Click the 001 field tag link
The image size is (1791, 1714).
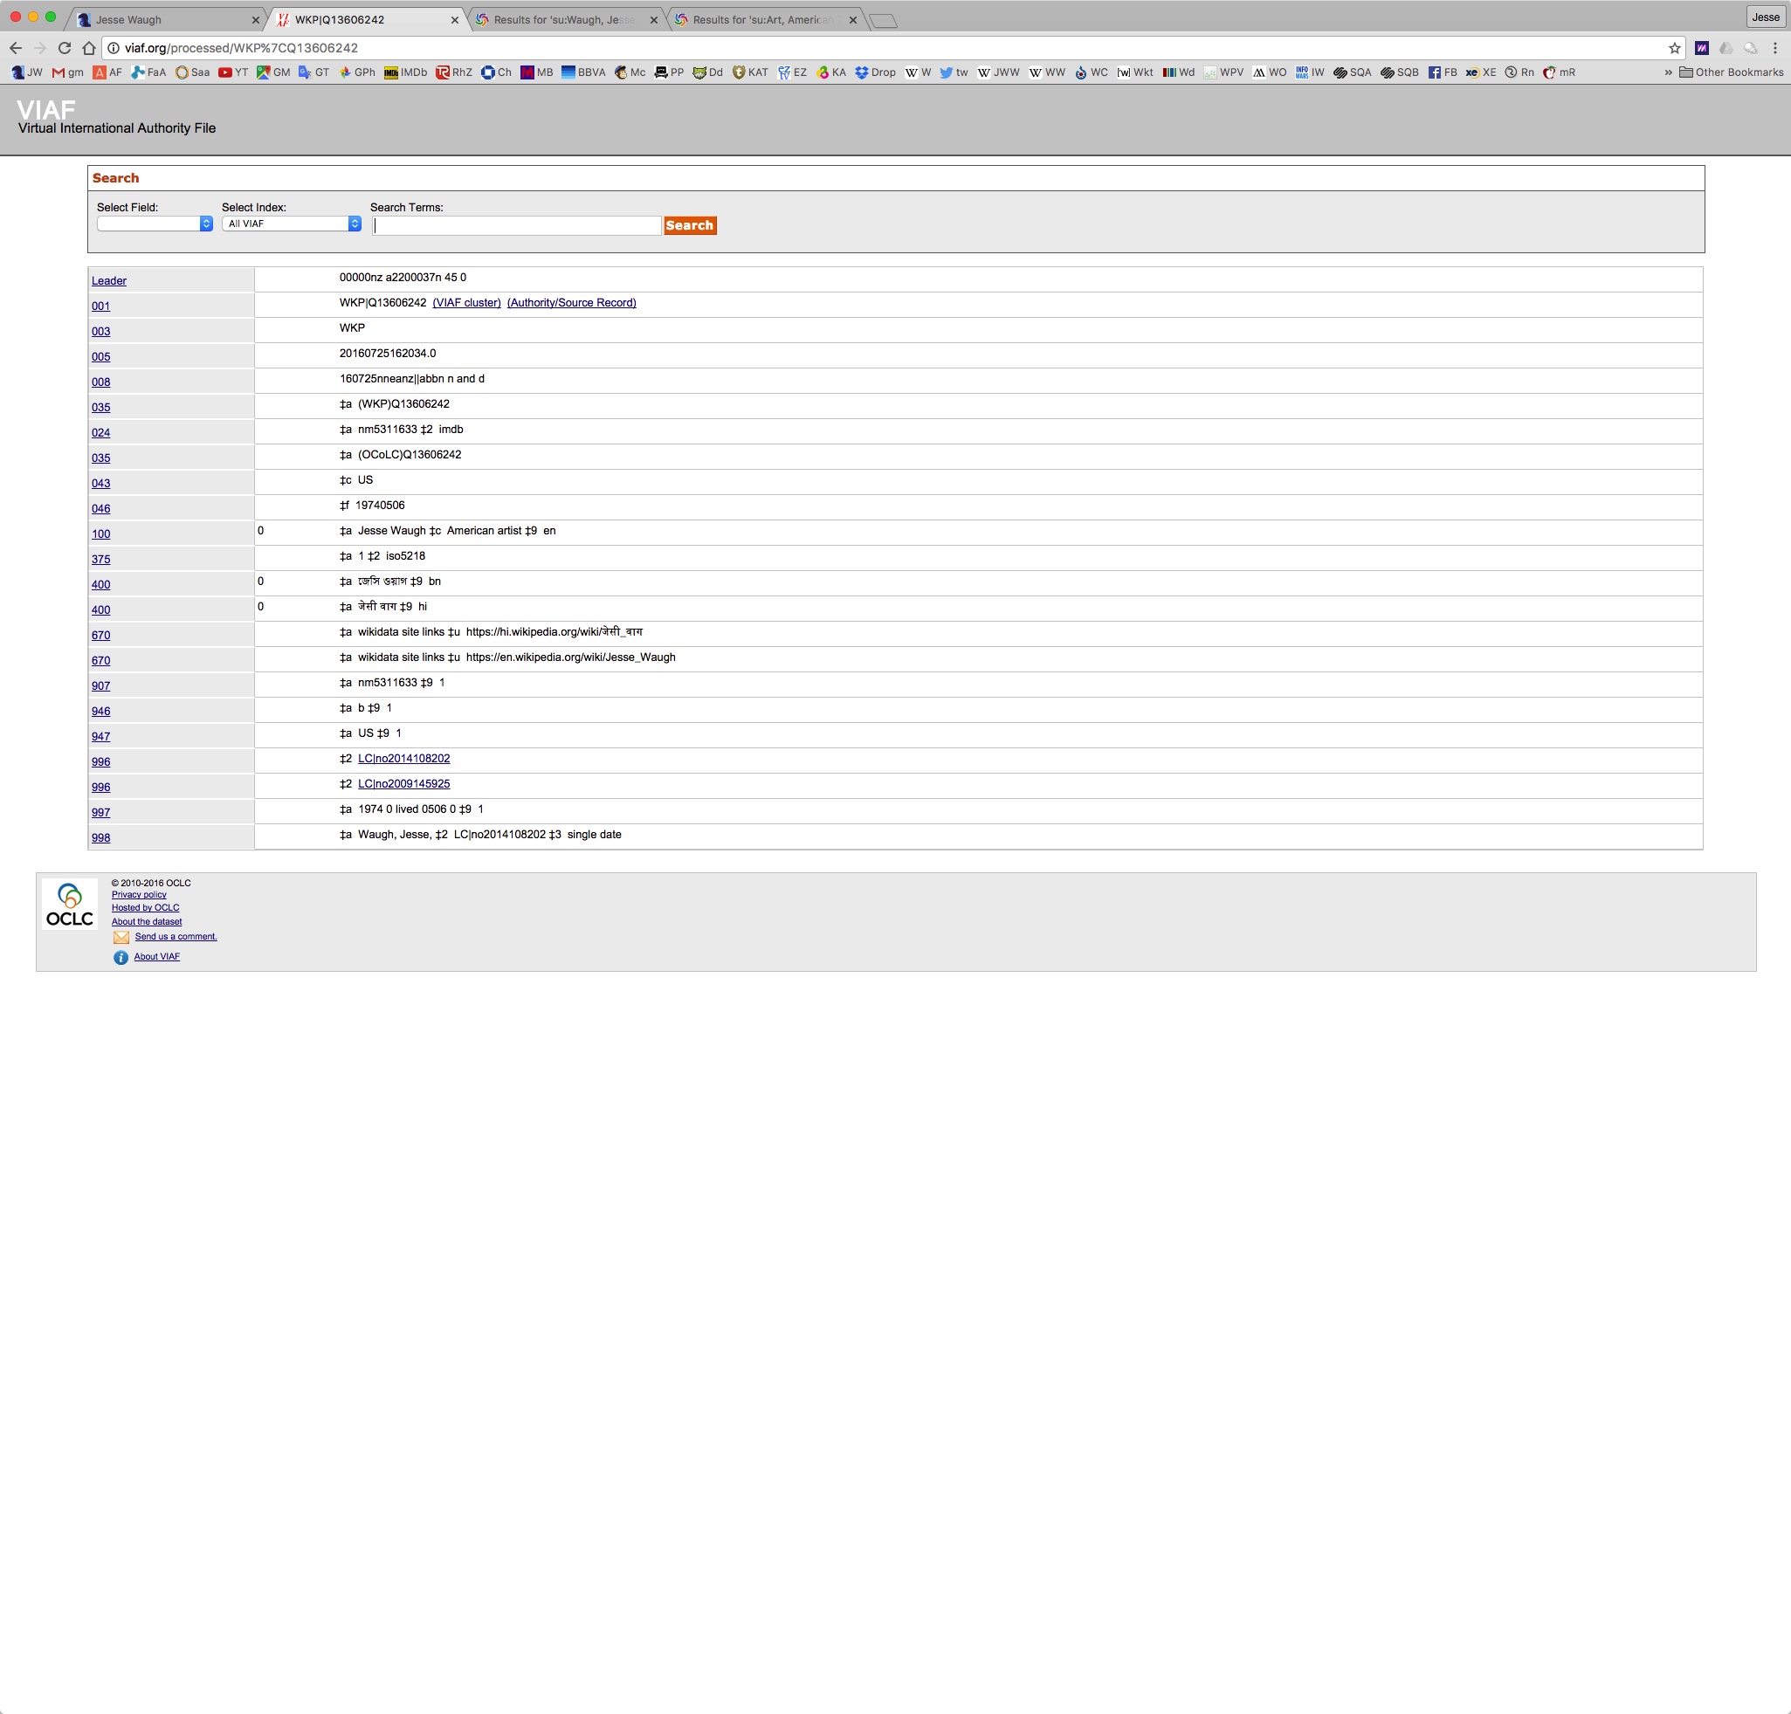coord(100,307)
